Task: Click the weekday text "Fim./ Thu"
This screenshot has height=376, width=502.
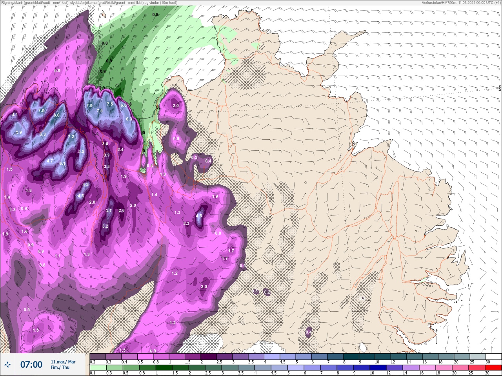Action: click(x=60, y=367)
